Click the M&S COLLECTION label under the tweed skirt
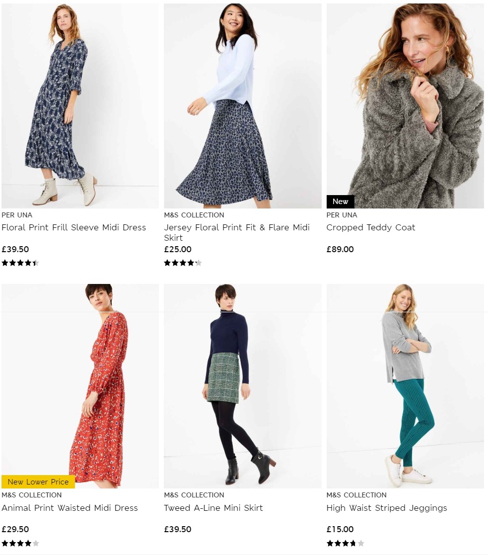 click(x=194, y=495)
